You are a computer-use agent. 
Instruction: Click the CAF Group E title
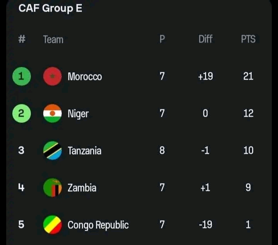pyautogui.click(x=50, y=9)
